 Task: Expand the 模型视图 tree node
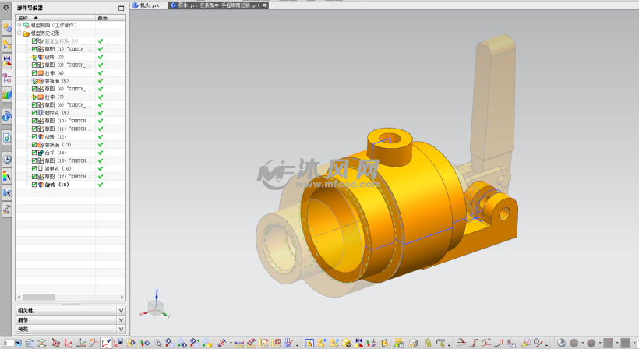19,25
